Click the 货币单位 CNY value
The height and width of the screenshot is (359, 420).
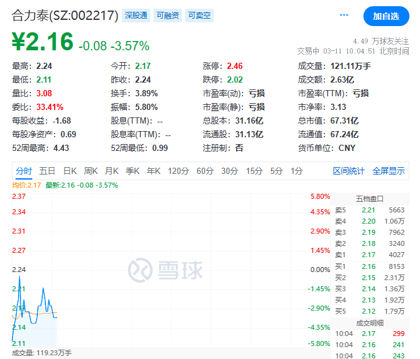(x=347, y=148)
